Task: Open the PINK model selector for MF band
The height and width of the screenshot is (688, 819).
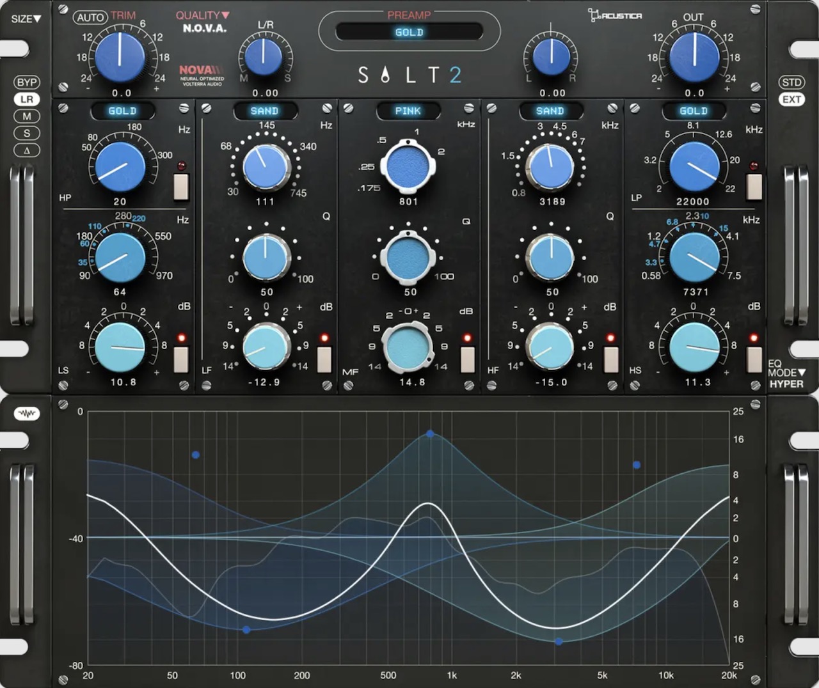Action: [408, 111]
